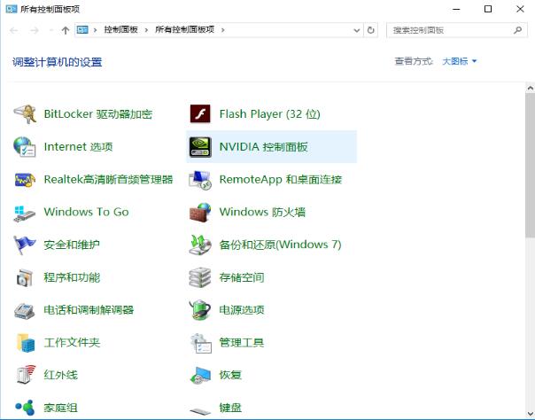Viewport: 535px width, 420px height.
Task: Click the 电话和调制解调器 phone icon
Action: tap(24, 310)
